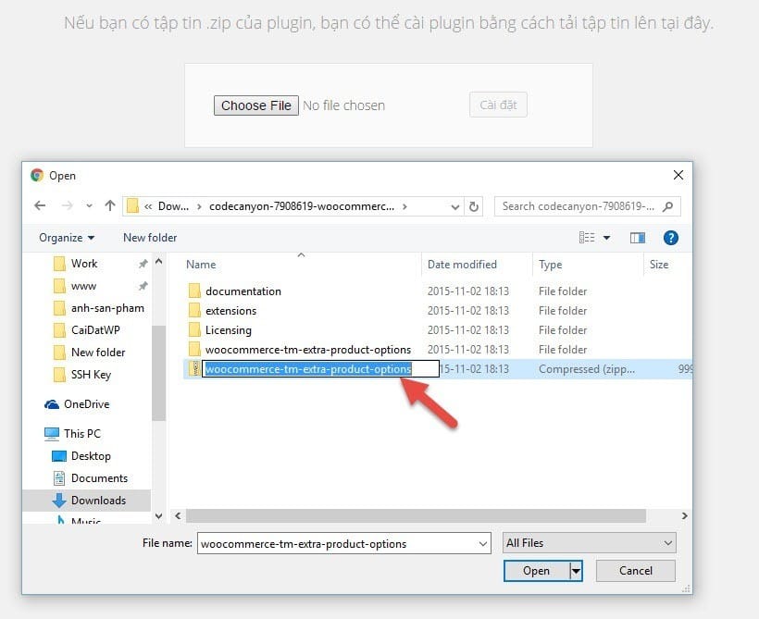Click the pin icon next to Work
The height and width of the screenshot is (619, 759).
[143, 264]
